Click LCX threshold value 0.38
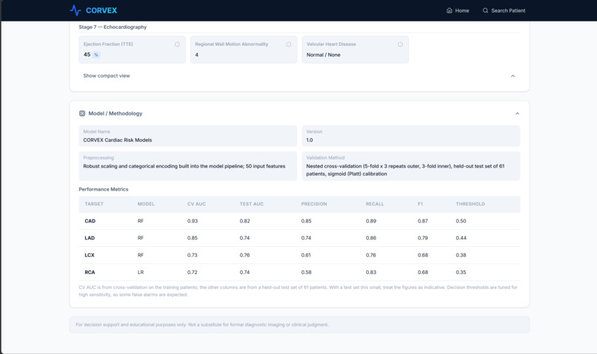 pyautogui.click(x=461, y=255)
